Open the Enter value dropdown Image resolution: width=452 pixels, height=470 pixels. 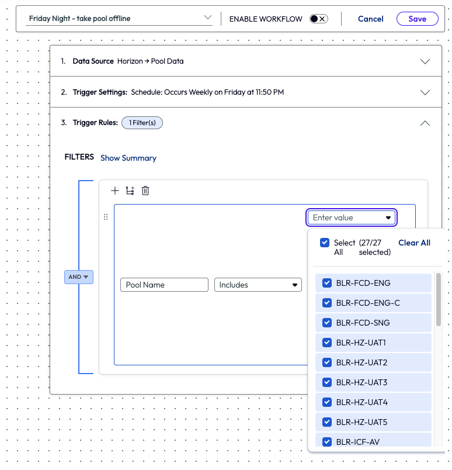[x=352, y=217]
